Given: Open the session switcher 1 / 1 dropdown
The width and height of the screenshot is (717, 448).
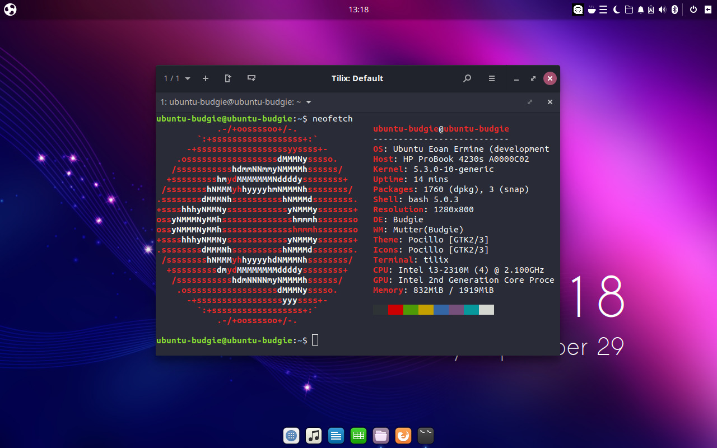Looking at the screenshot, I should click(176, 78).
